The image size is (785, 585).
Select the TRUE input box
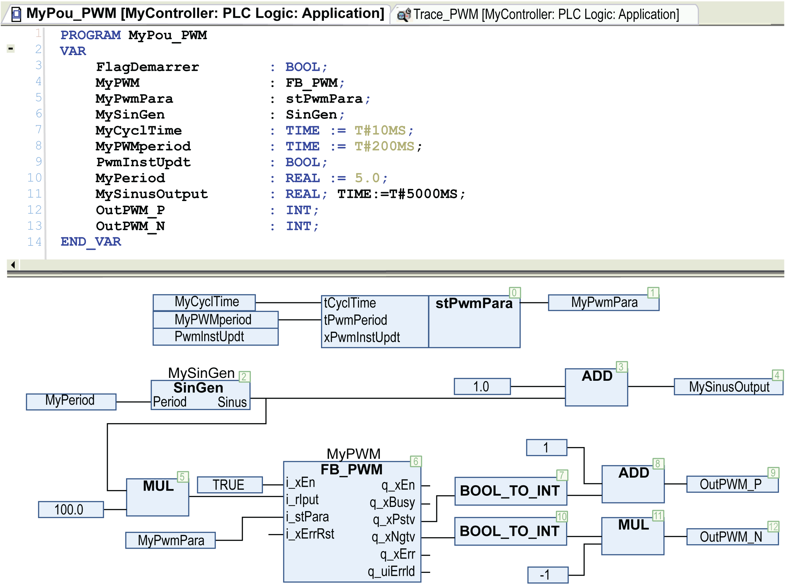pyautogui.click(x=229, y=485)
